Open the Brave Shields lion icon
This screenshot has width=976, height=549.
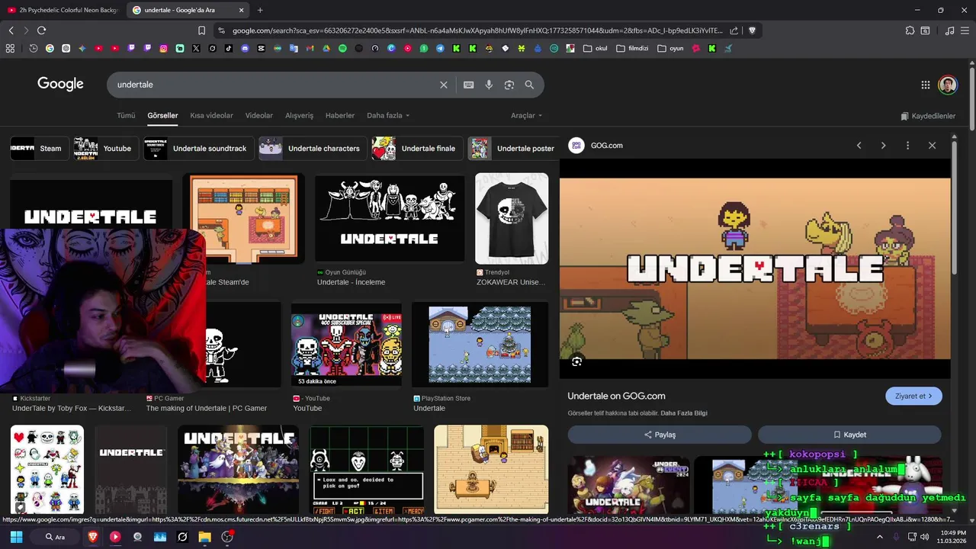tap(752, 30)
